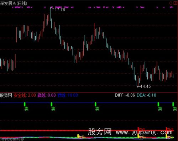The height and width of the screenshot is (141, 178).
Task: Click the right red 短牛 marker at the chart edge
Action: click(170, 129)
